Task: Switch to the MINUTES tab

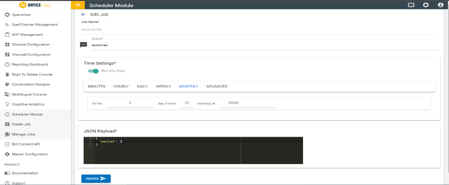Action: click(97, 86)
